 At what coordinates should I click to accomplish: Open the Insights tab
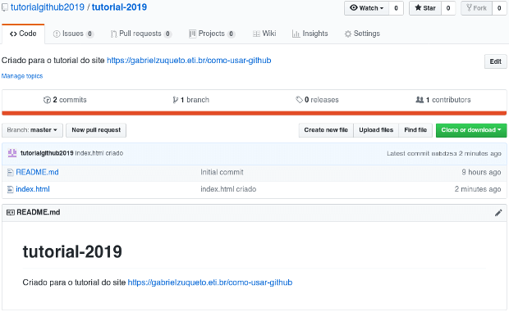pyautogui.click(x=310, y=34)
